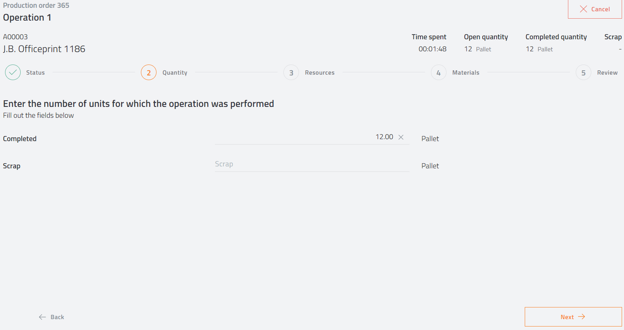Open the Resources step label

pos(320,73)
